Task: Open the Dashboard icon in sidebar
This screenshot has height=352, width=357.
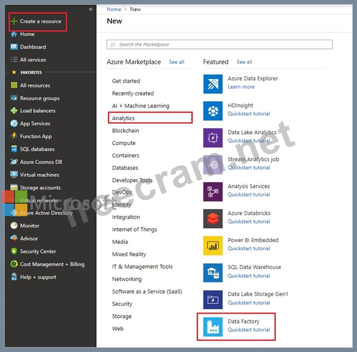Action: 14,47
